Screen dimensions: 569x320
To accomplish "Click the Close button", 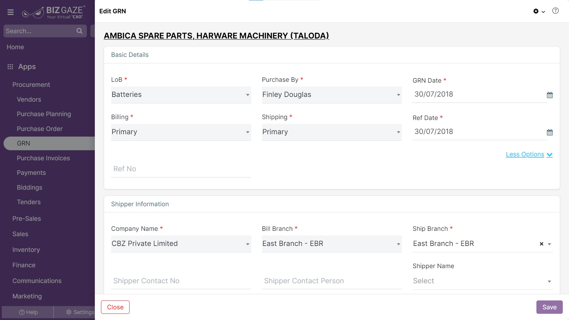I will (115, 307).
